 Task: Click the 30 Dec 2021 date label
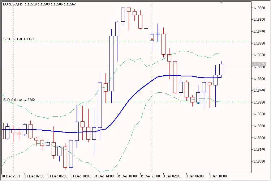(x=12, y=176)
